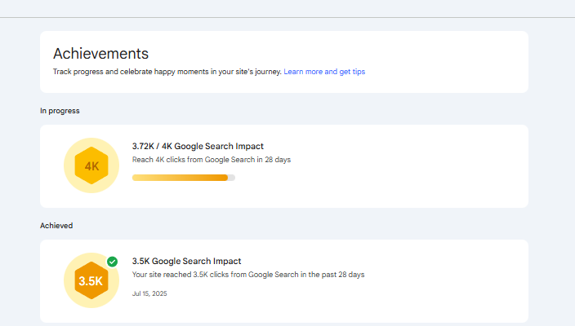Click the pale yellow circle behind 4K badge
This screenshot has width=575, height=326.
coord(72,150)
